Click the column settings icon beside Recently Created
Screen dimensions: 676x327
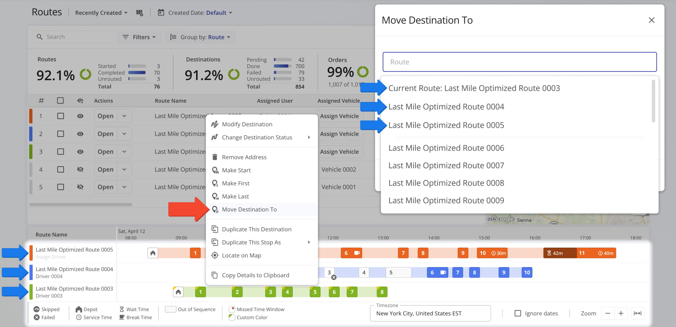[x=140, y=13]
